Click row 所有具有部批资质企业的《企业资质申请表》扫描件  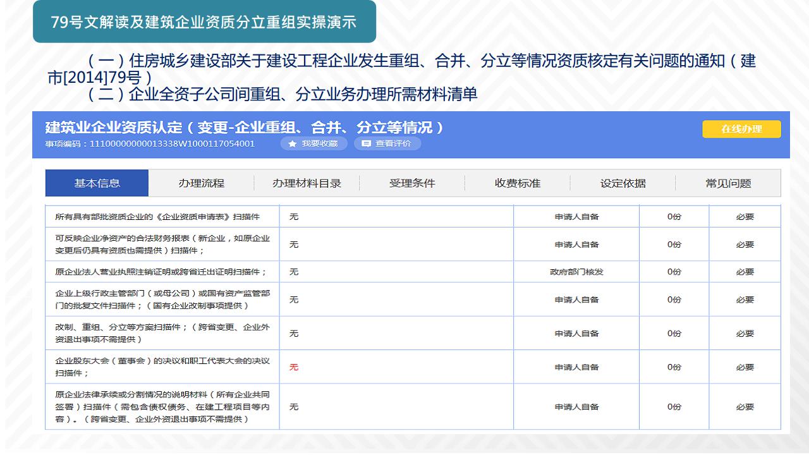tap(413, 217)
